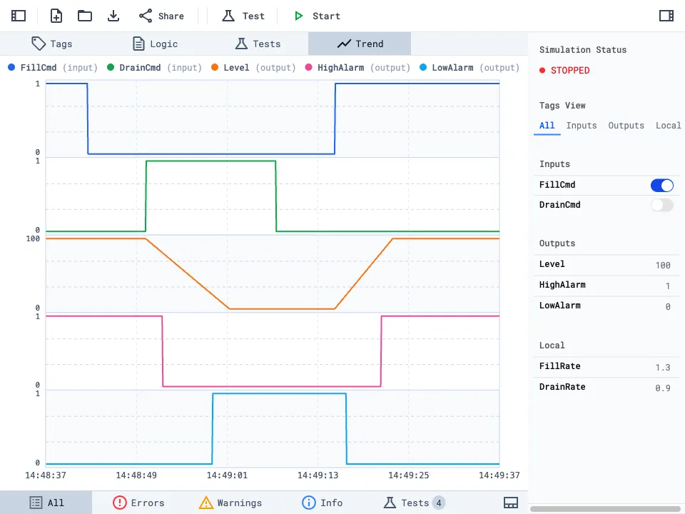Open a project using the folder icon
The width and height of the screenshot is (685, 514).
pyautogui.click(x=84, y=15)
